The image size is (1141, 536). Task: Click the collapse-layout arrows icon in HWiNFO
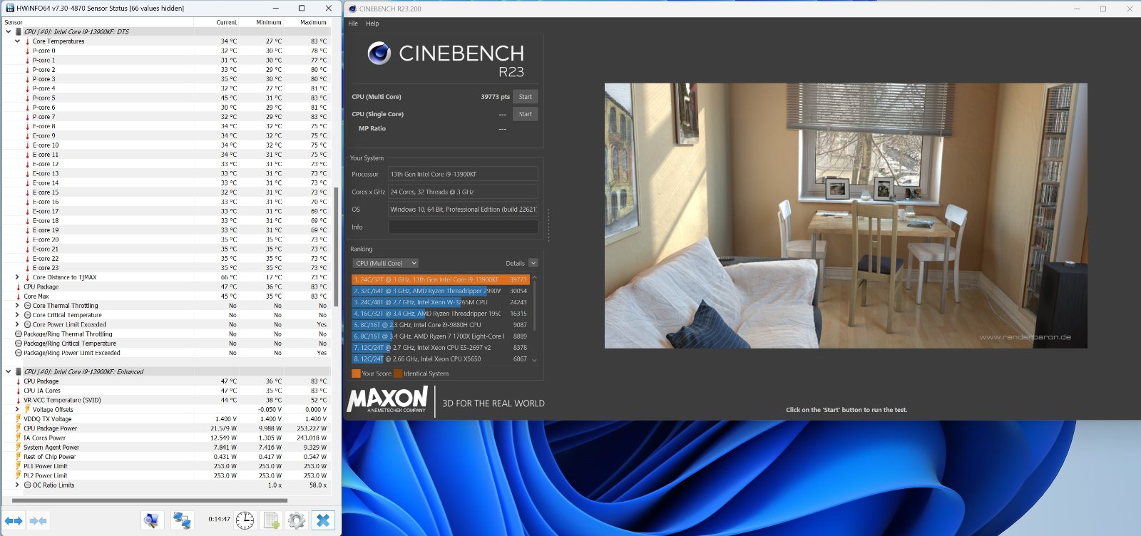tap(39, 521)
